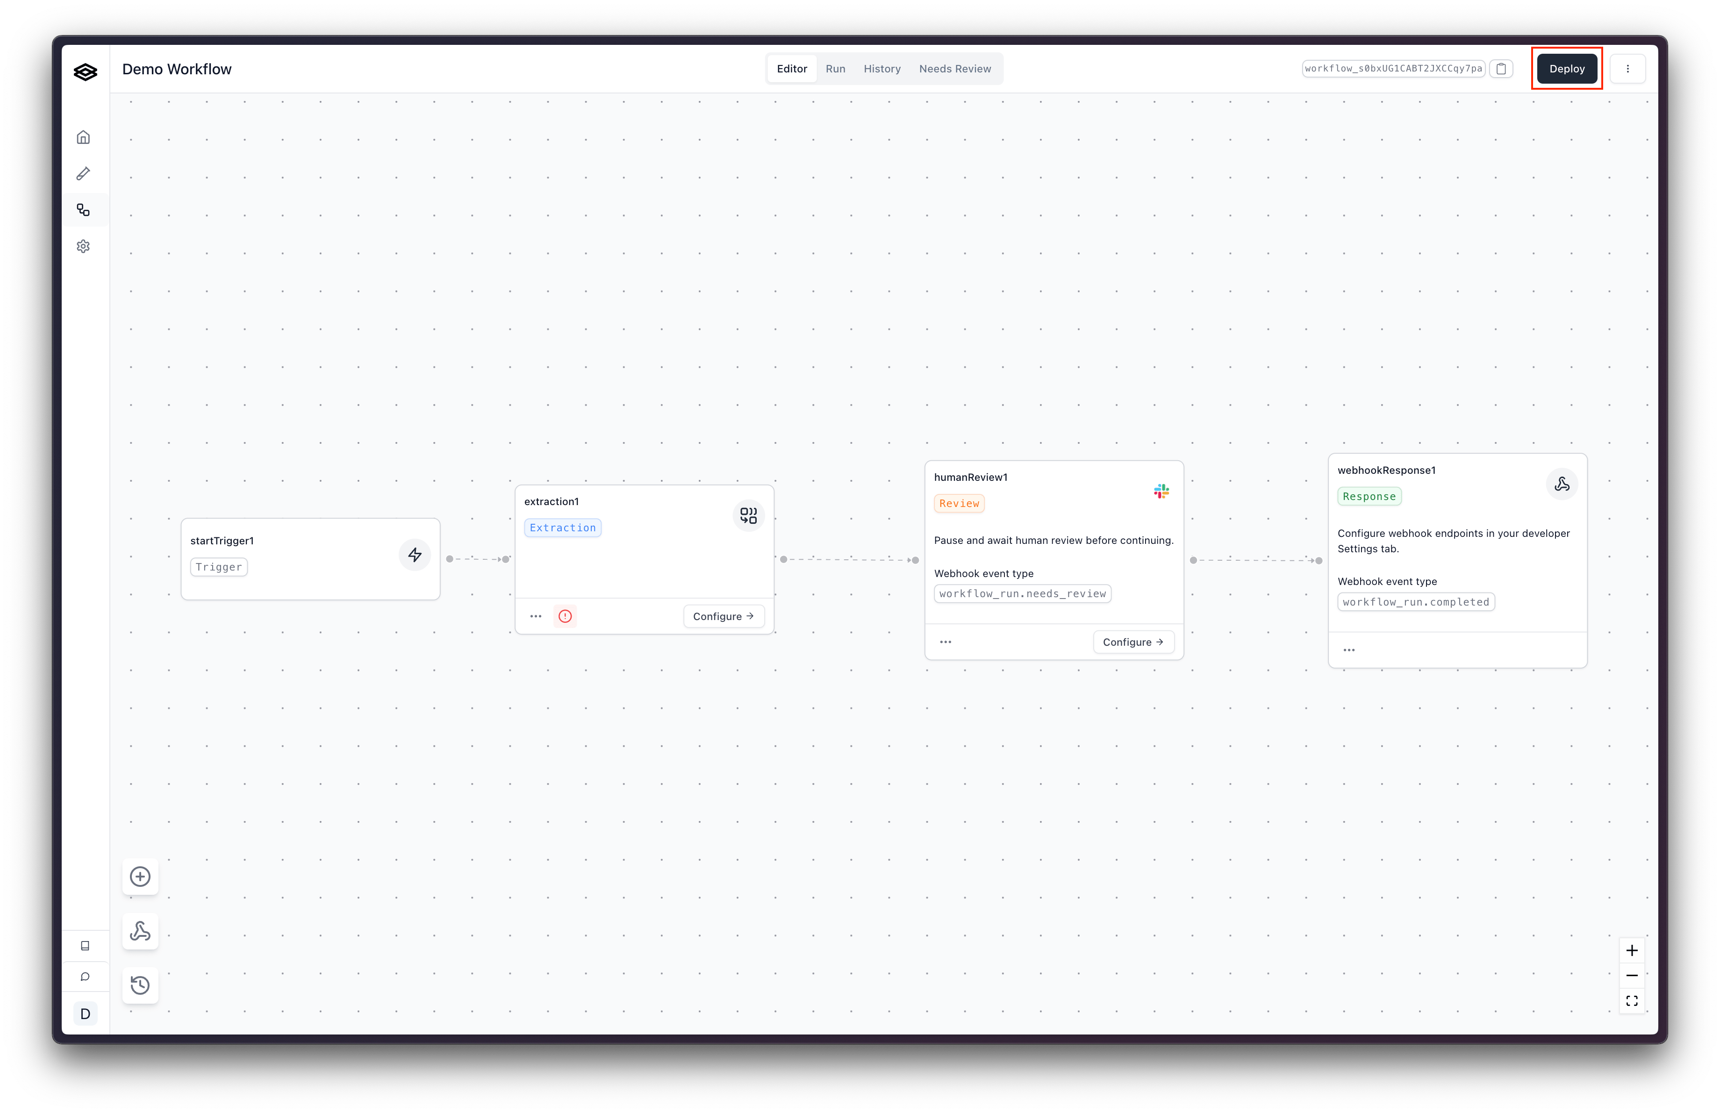Viewport: 1720px width, 1113px height.
Task: Open webhookResponse1 node ellipsis menu
Action: (x=1348, y=650)
